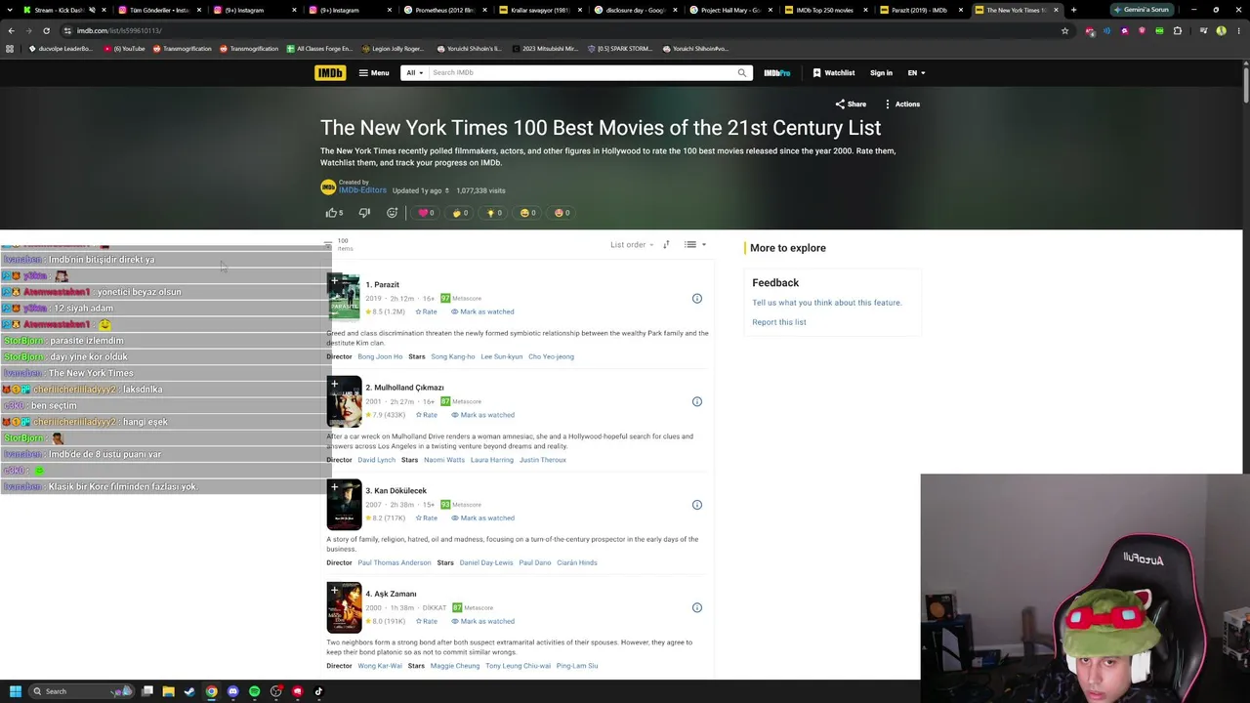Focus the Search IMDb field

pyautogui.click(x=583, y=72)
